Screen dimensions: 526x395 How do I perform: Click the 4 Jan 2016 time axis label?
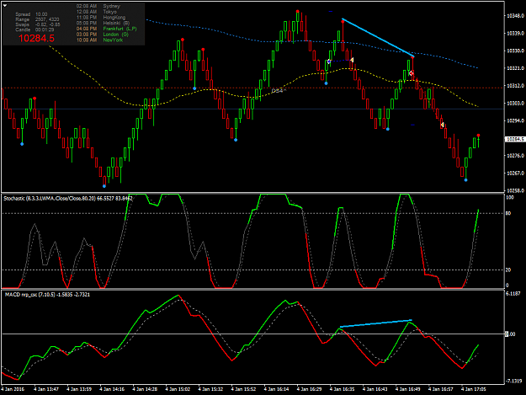point(13,389)
